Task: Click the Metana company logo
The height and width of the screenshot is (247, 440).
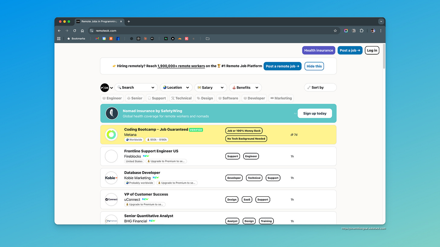Action: point(111,135)
